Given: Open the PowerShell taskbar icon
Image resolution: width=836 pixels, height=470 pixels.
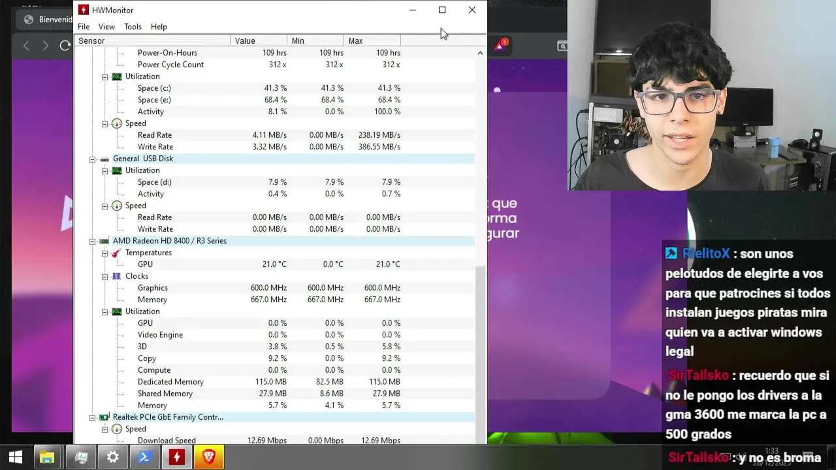Looking at the screenshot, I should point(144,457).
